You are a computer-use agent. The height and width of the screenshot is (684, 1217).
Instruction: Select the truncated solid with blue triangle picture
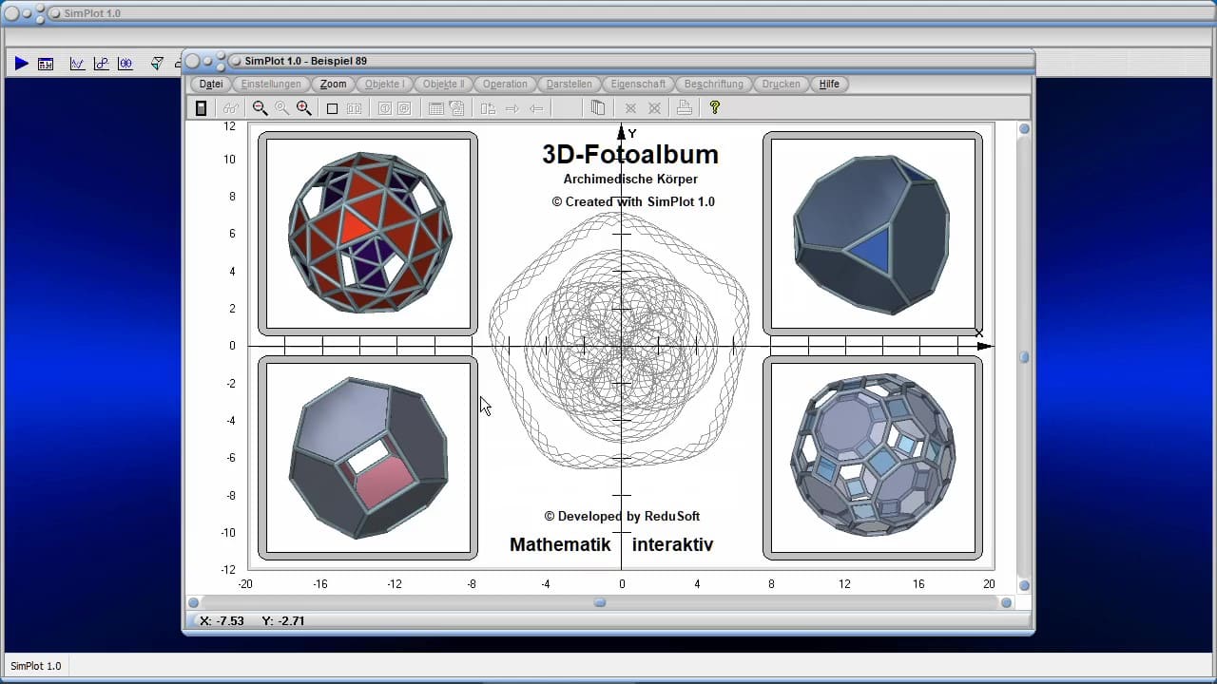[872, 234]
